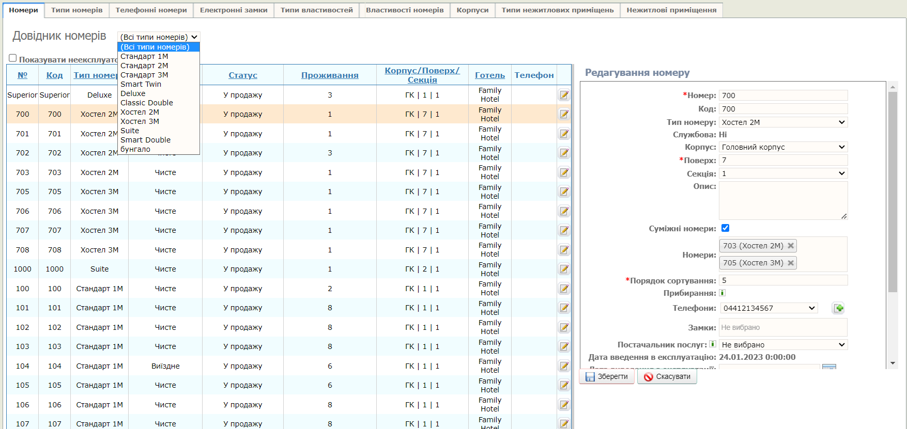
Task: Remove adjoining room 705 (Хостел 3М) tag
Action: [x=790, y=263]
